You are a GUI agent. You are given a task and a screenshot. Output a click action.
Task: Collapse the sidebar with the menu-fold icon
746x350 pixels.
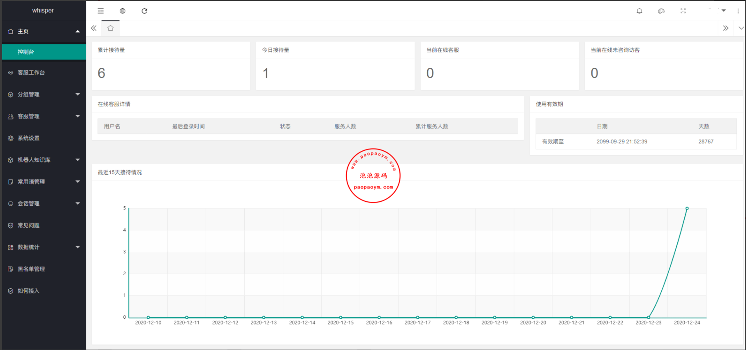tap(101, 11)
